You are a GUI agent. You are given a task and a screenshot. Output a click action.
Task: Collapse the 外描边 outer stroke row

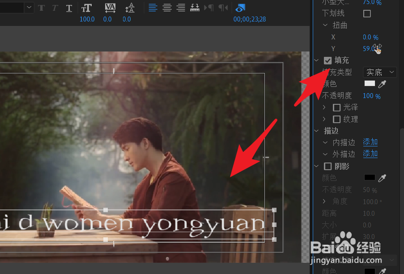click(325, 154)
